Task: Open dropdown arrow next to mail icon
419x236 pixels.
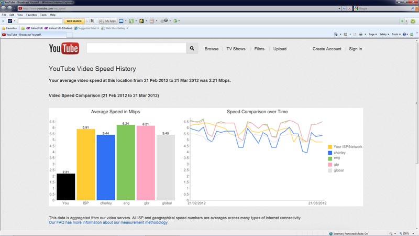Action: click(126, 21)
